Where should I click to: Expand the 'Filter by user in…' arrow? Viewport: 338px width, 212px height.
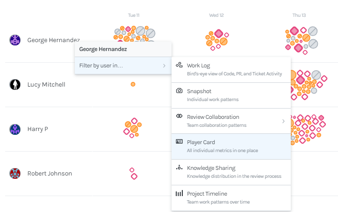164,66
